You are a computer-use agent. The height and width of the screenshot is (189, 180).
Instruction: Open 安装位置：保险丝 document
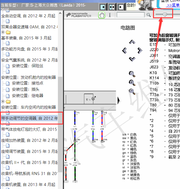click(28, 66)
